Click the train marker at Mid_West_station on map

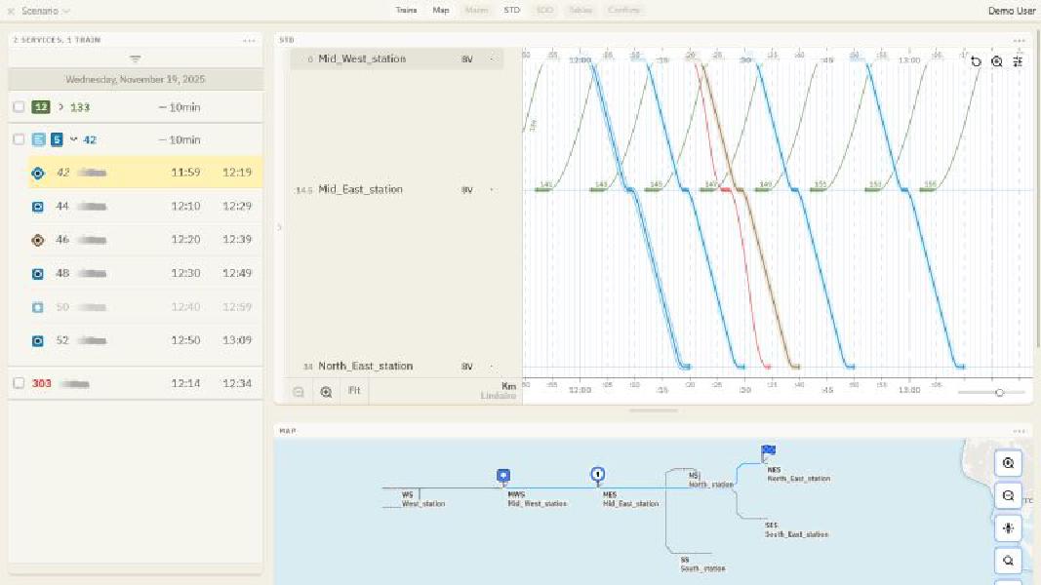(503, 476)
